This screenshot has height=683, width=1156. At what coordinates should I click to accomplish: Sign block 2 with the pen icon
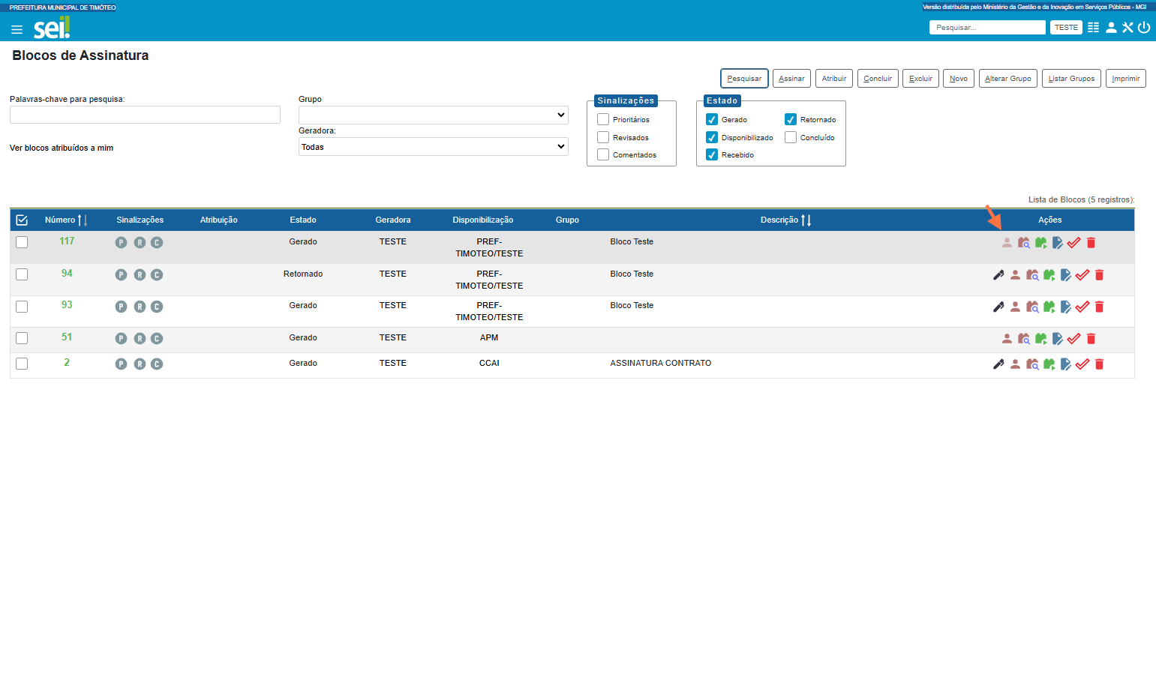point(998,364)
